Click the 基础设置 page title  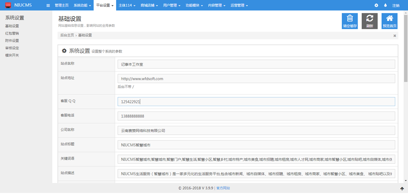click(70, 19)
